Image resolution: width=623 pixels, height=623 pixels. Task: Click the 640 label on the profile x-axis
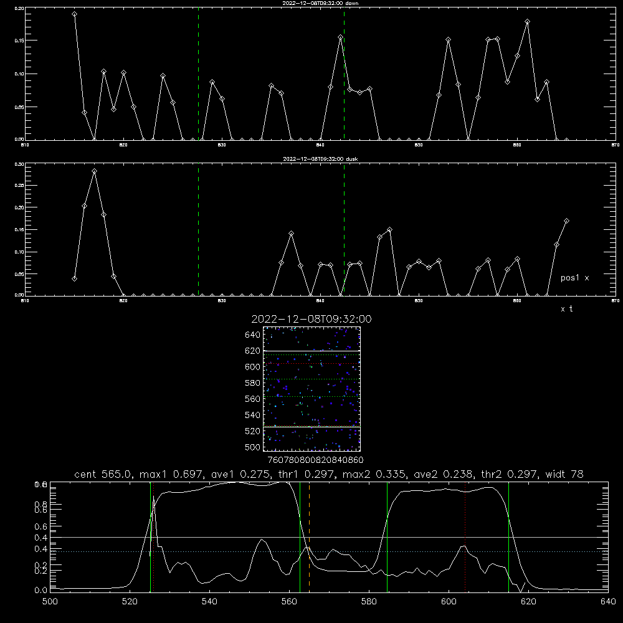pos(608,602)
